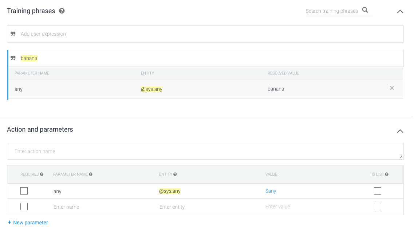Screen dimensions: 414x232
Task: Focus the Search training phrases field
Action: (332, 11)
